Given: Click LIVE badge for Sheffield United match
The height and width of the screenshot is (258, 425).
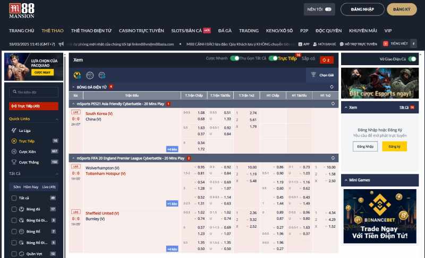Looking at the screenshot, I should [75, 212].
